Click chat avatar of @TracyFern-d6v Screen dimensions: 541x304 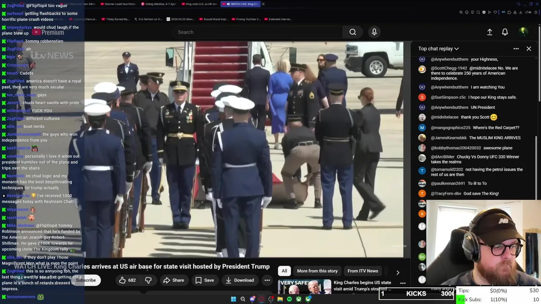422,193
